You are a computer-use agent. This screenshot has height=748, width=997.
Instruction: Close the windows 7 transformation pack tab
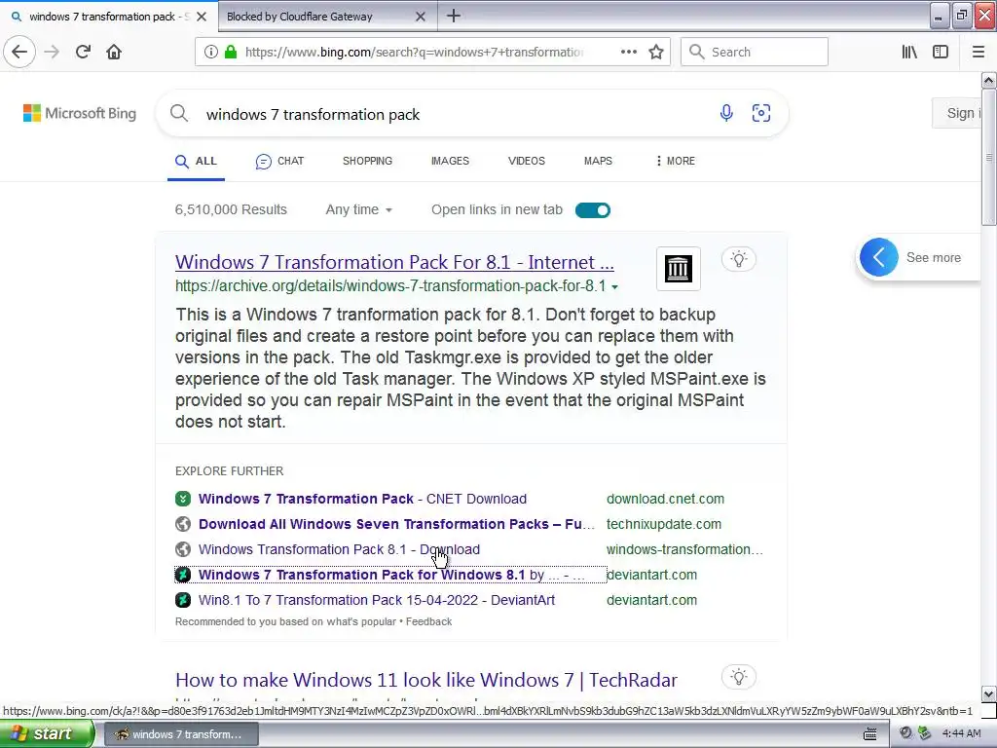(201, 17)
